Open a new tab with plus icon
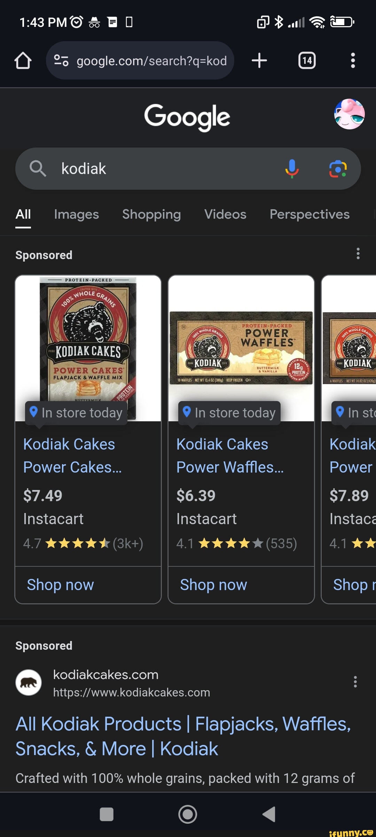 tap(259, 61)
